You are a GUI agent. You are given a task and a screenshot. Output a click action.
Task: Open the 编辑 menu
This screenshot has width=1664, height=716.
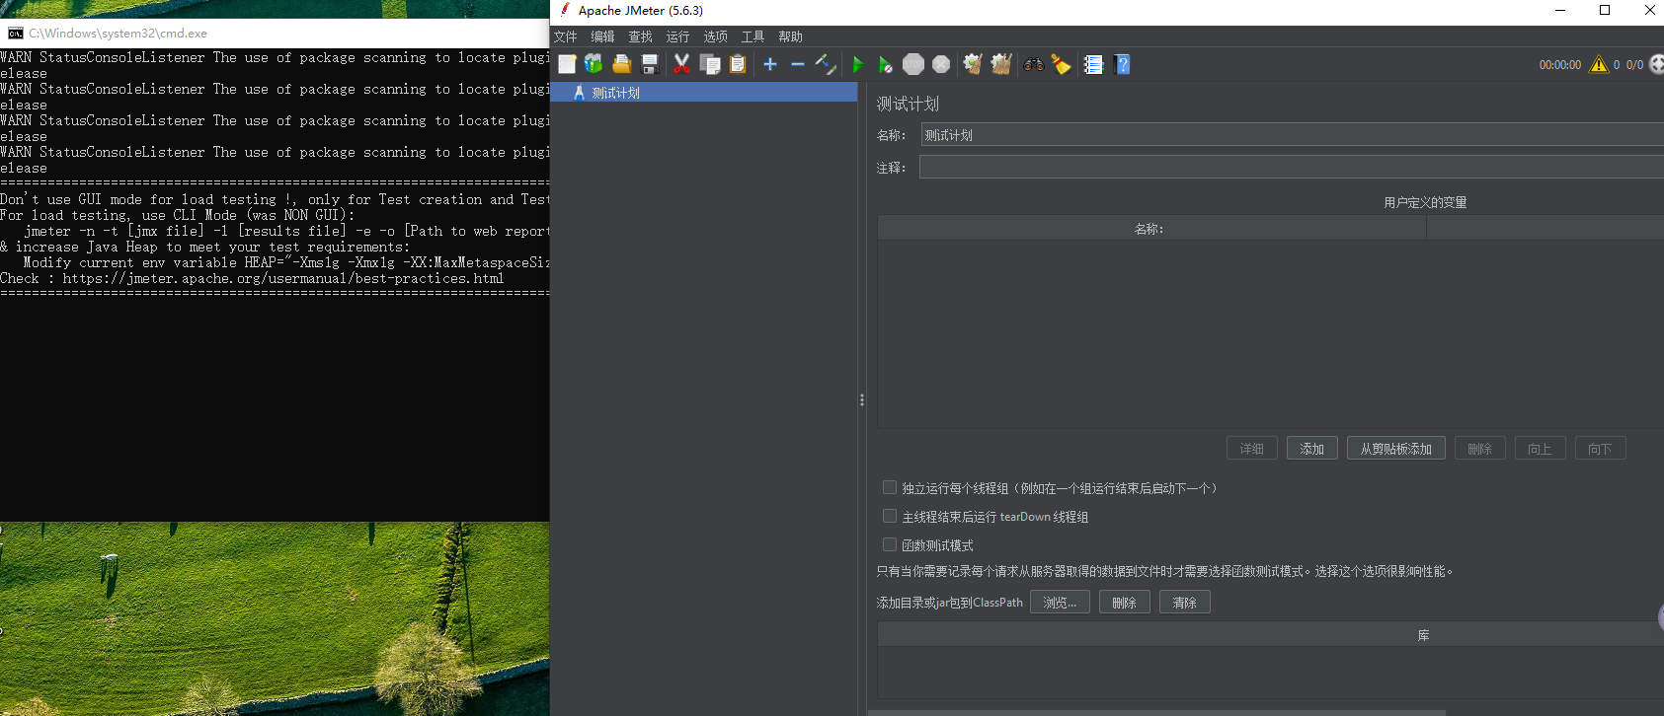[602, 36]
